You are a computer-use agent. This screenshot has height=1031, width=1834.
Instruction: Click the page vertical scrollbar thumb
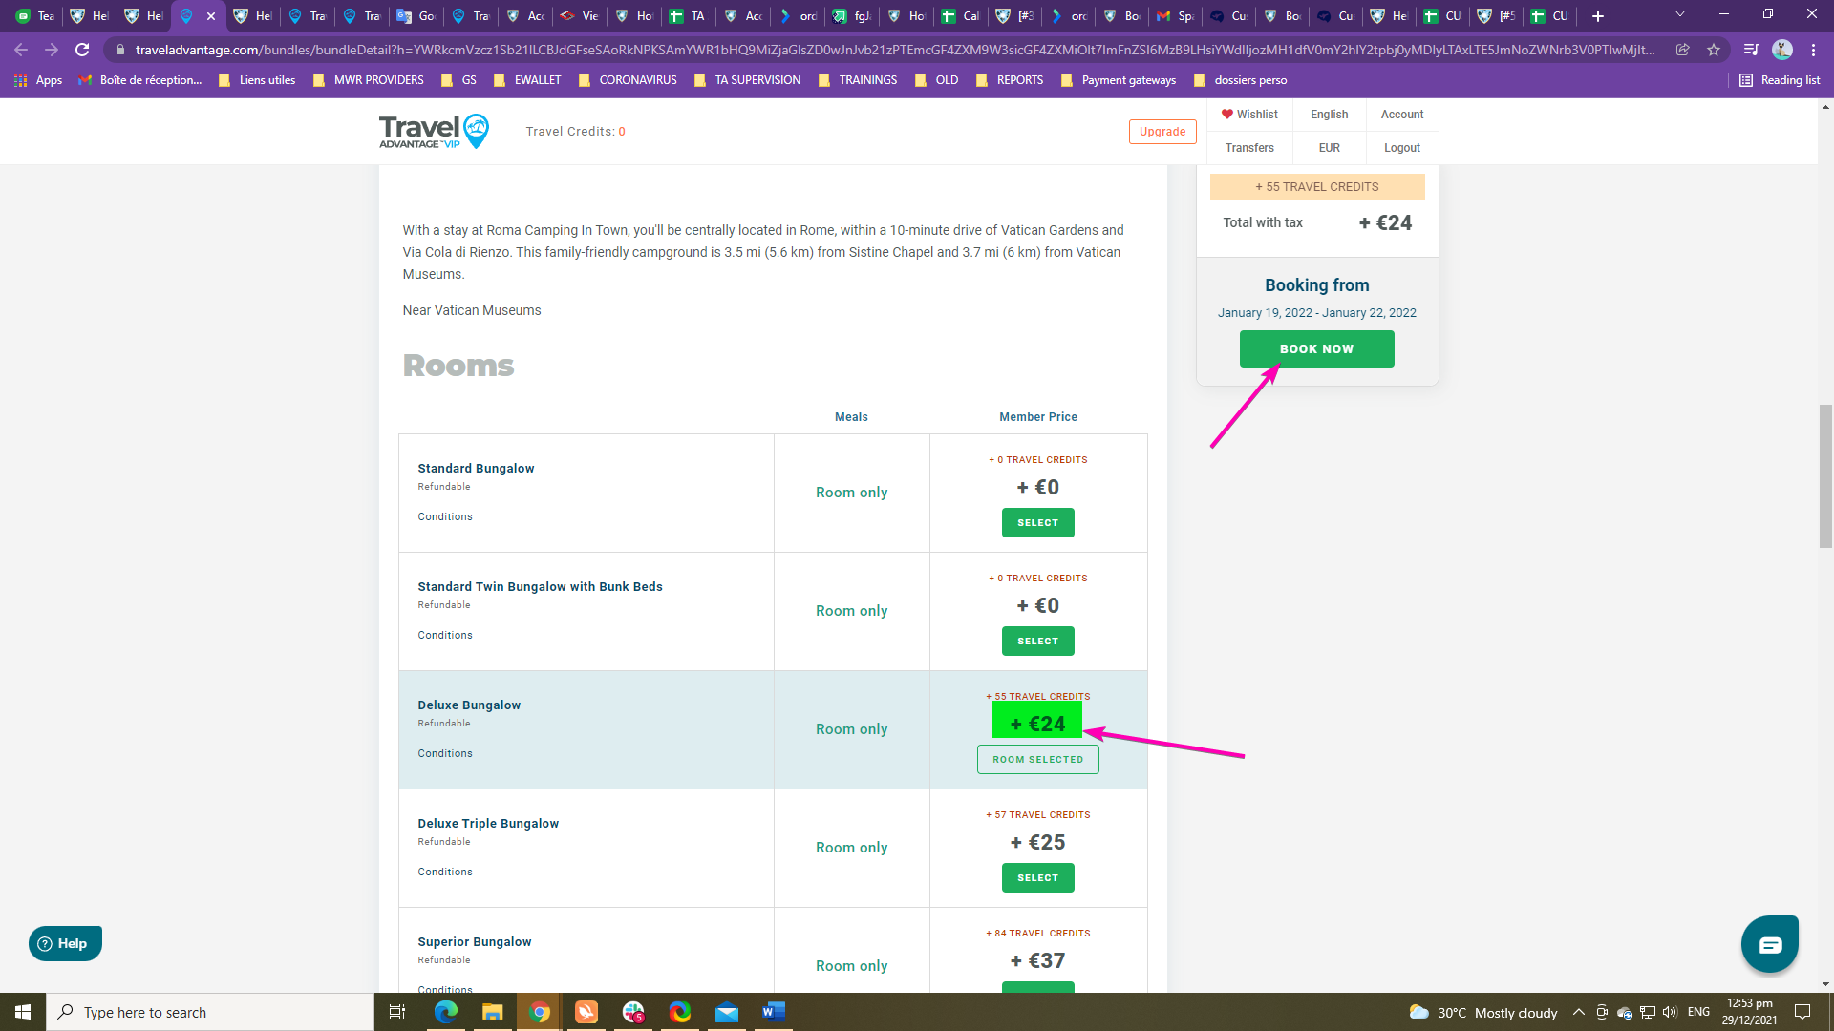1825,475
